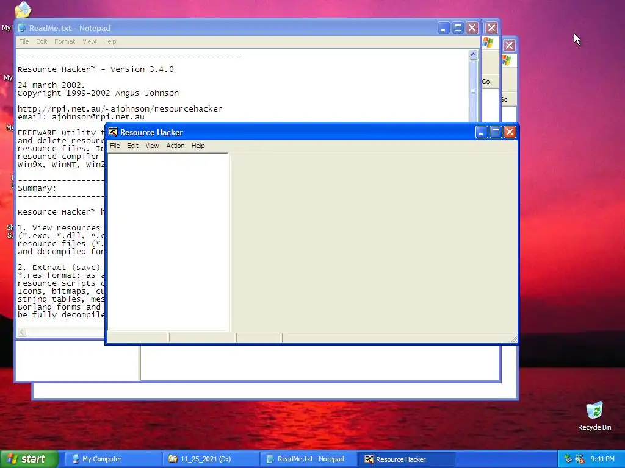
Task: Close the window behind Notepad
Action: coord(491,28)
